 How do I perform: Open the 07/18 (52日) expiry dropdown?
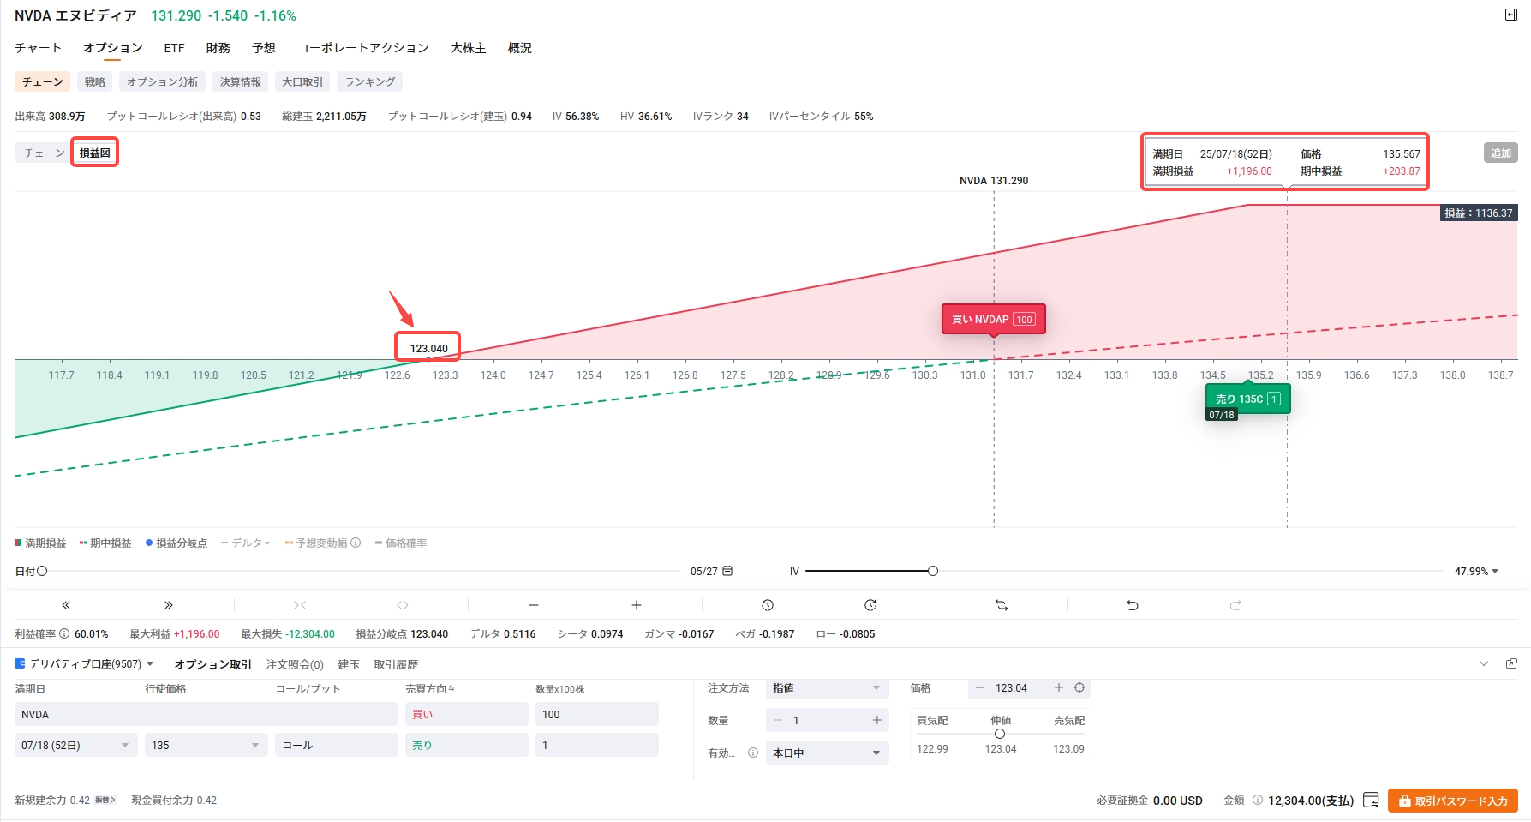75,745
